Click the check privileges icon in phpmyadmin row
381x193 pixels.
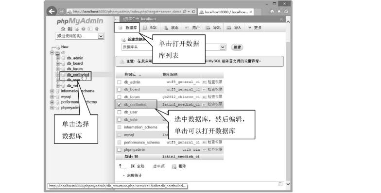pyautogui.click(x=205, y=150)
